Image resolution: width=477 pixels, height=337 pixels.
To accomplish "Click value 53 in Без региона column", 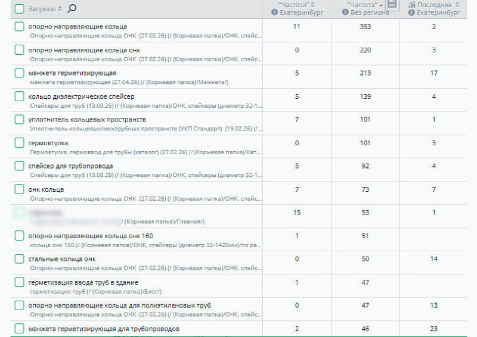I will [x=366, y=213].
